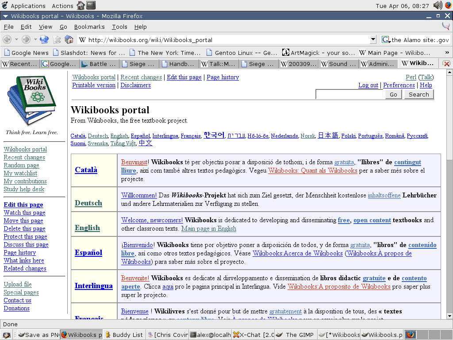The height and width of the screenshot is (340, 453).
Task: Open the forward history dropdown arrow
Action: pos(35,39)
